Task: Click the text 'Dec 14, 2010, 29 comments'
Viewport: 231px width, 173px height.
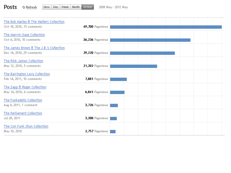Action: 23,53
